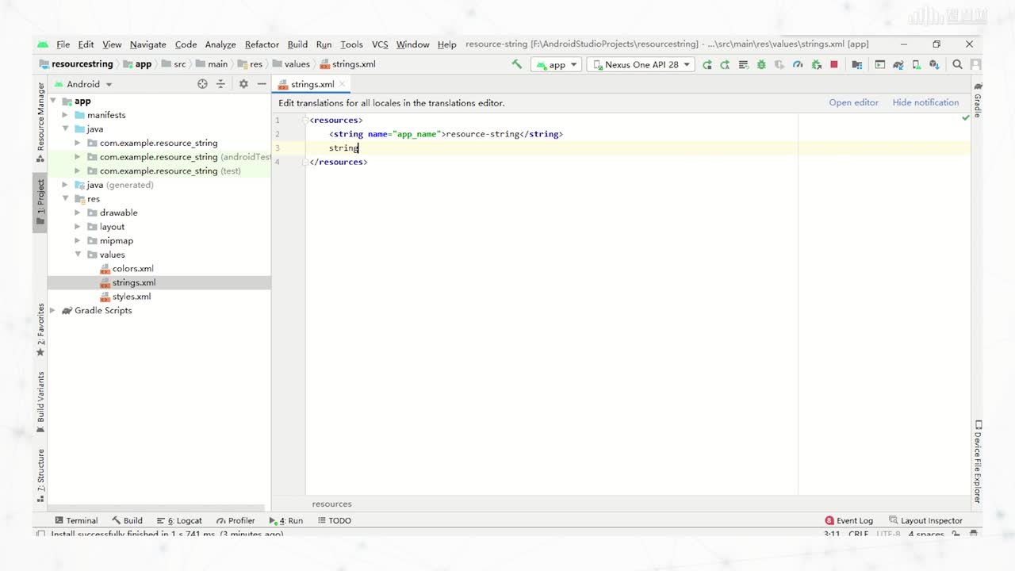The width and height of the screenshot is (1015, 571).
Task: Click Attach Debugger to Android Process icon
Action: click(x=816, y=64)
